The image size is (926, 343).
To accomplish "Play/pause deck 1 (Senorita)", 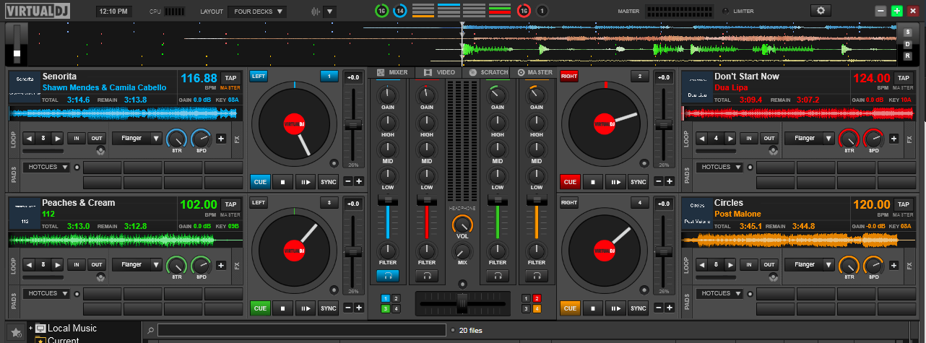I will click(x=306, y=182).
